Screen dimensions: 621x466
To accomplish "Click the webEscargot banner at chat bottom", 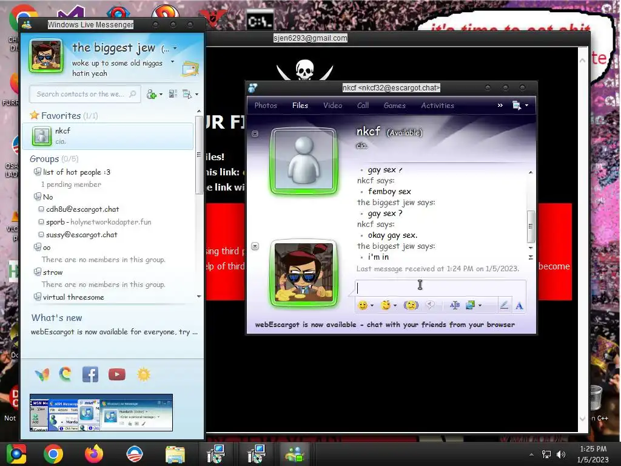I will point(385,325).
